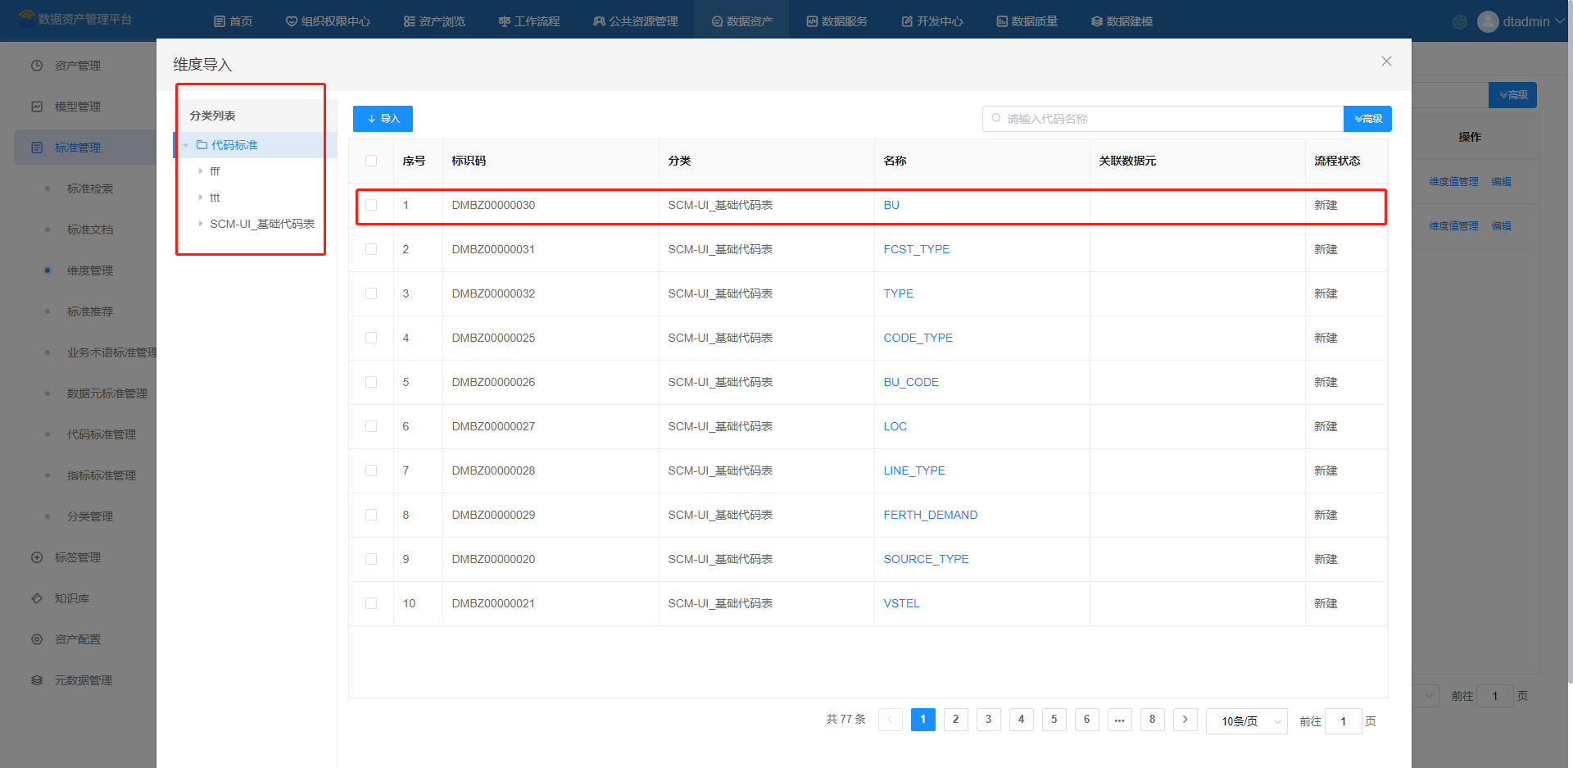
Task: Check the box for row DMBZ00000031
Action: pos(371,249)
